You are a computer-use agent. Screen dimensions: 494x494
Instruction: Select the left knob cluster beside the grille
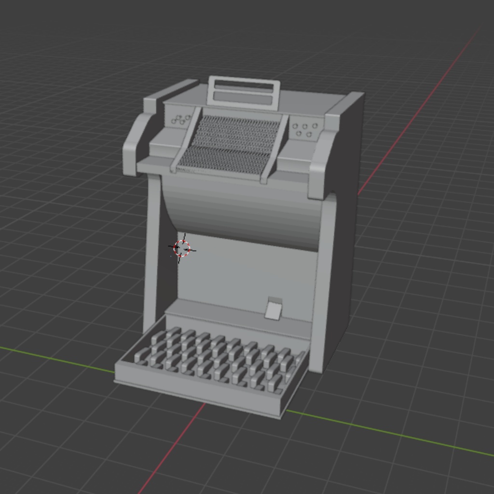[x=181, y=120]
